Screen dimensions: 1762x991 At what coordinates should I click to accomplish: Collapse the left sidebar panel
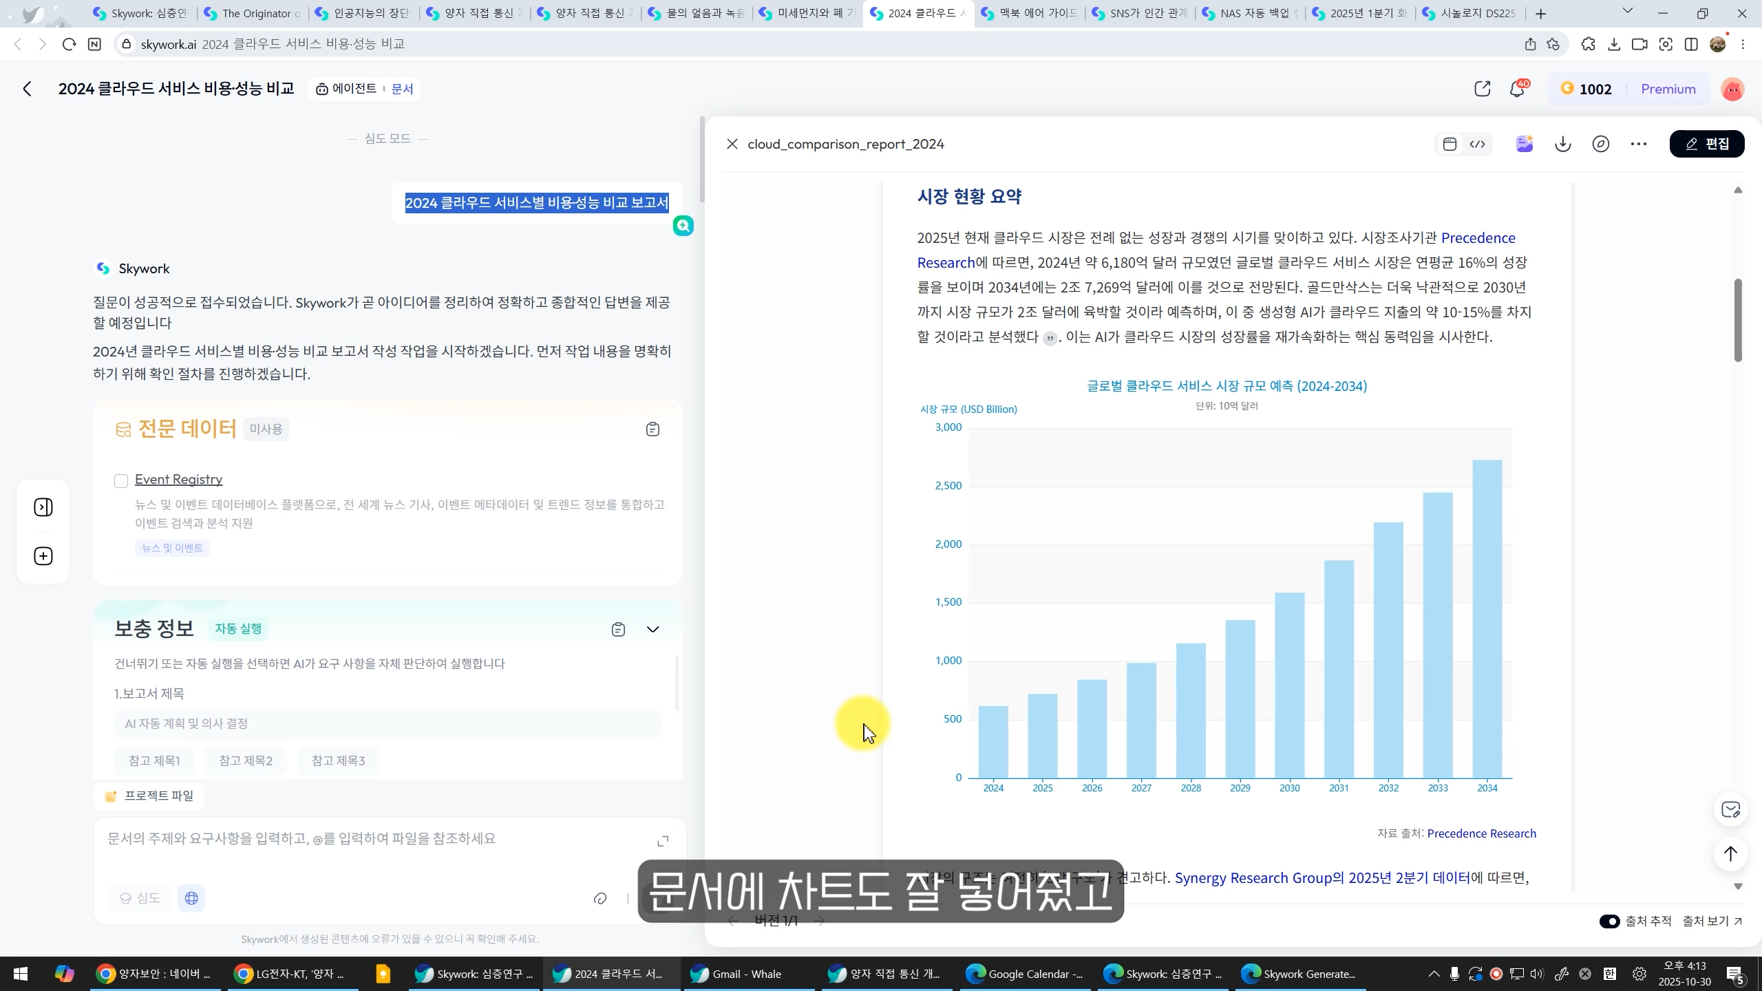(43, 507)
